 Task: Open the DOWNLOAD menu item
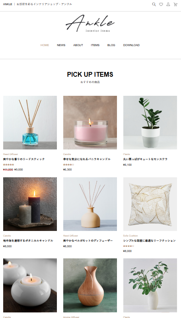click(131, 45)
